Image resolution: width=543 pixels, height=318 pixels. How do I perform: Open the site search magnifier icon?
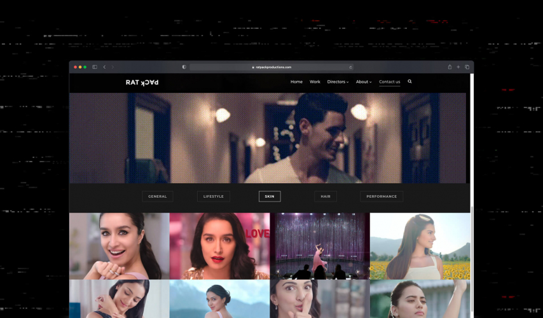pos(409,81)
